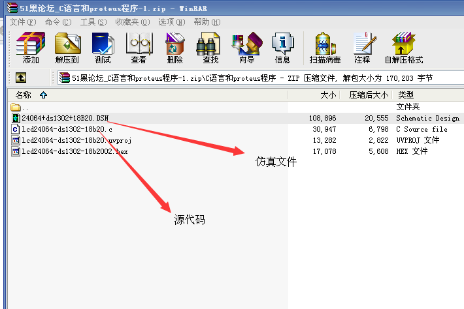Click type 'C Source file'
This screenshot has height=309, width=464.
click(x=422, y=129)
